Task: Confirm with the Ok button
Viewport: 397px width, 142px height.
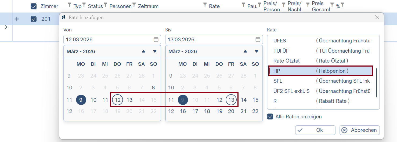Action: [x=315, y=130]
